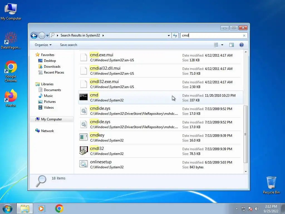Open Chrome from the taskbar

click(59, 208)
